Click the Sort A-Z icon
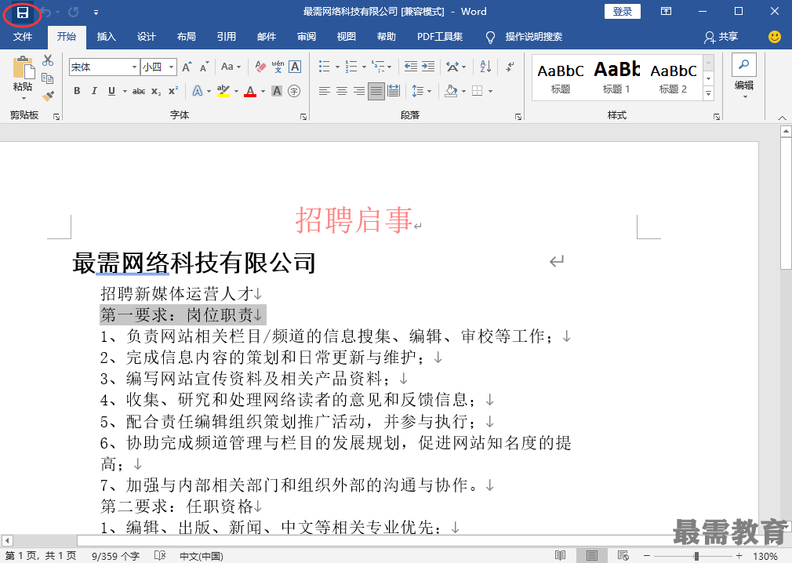792x563 pixels. (485, 67)
